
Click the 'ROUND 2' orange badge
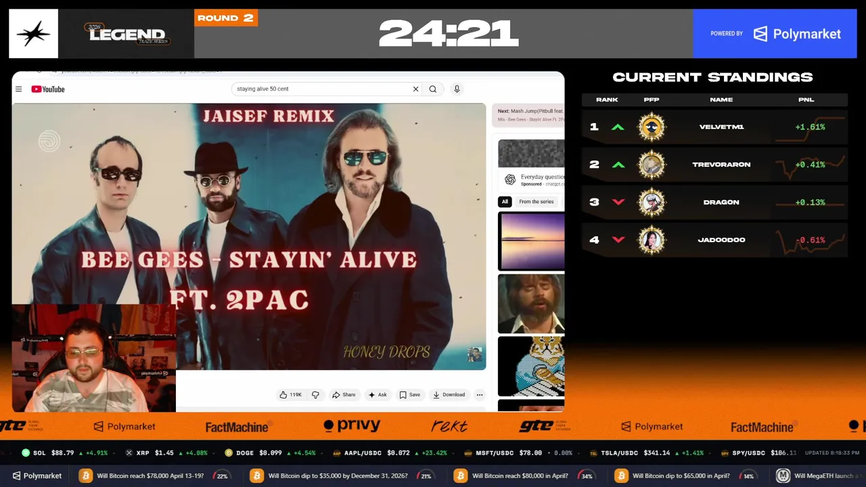click(x=226, y=18)
